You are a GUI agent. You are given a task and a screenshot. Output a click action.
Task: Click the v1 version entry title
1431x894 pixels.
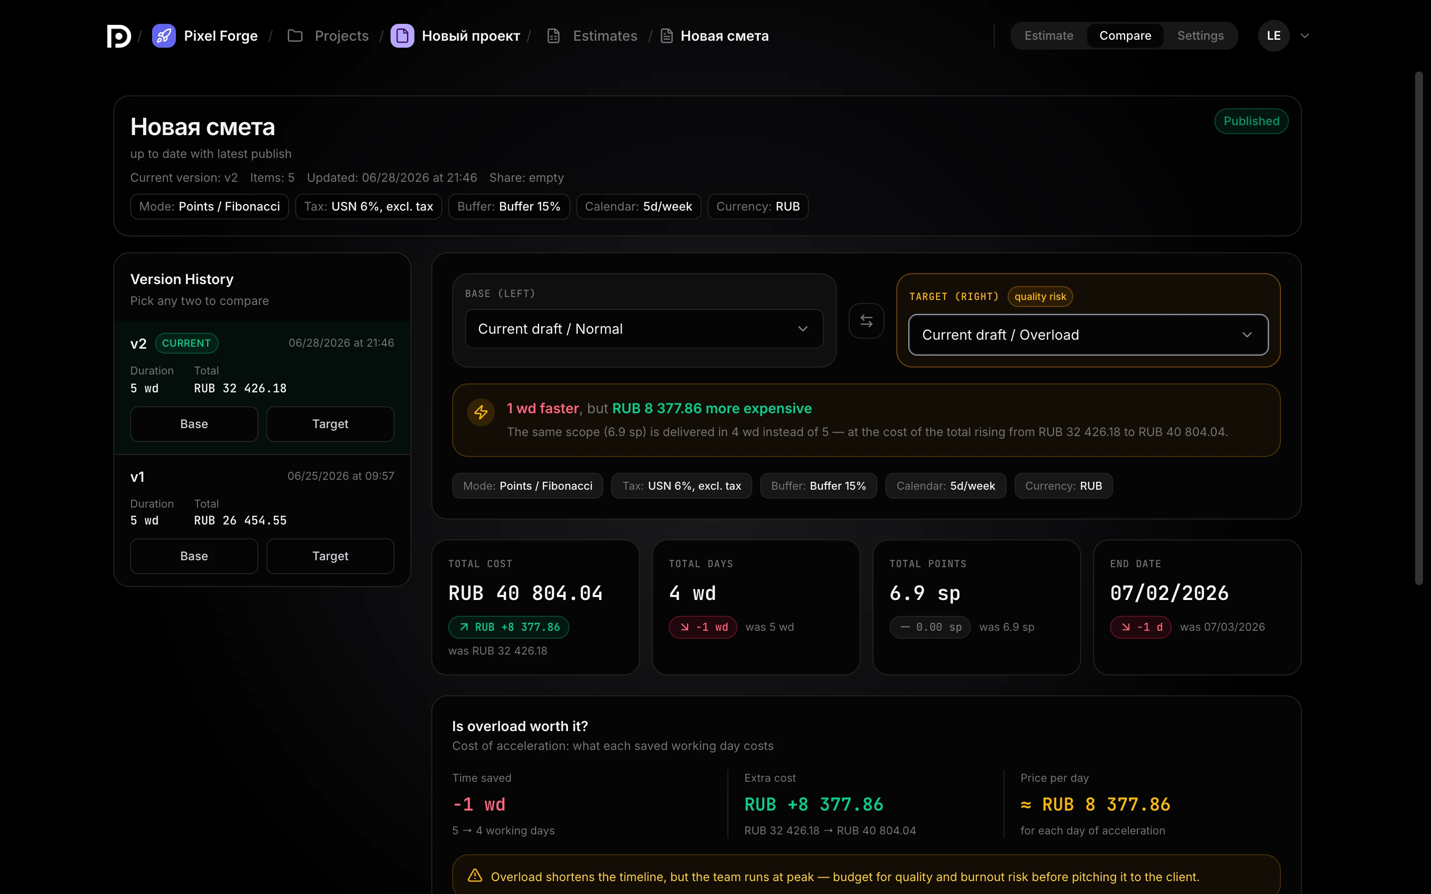pyautogui.click(x=137, y=477)
